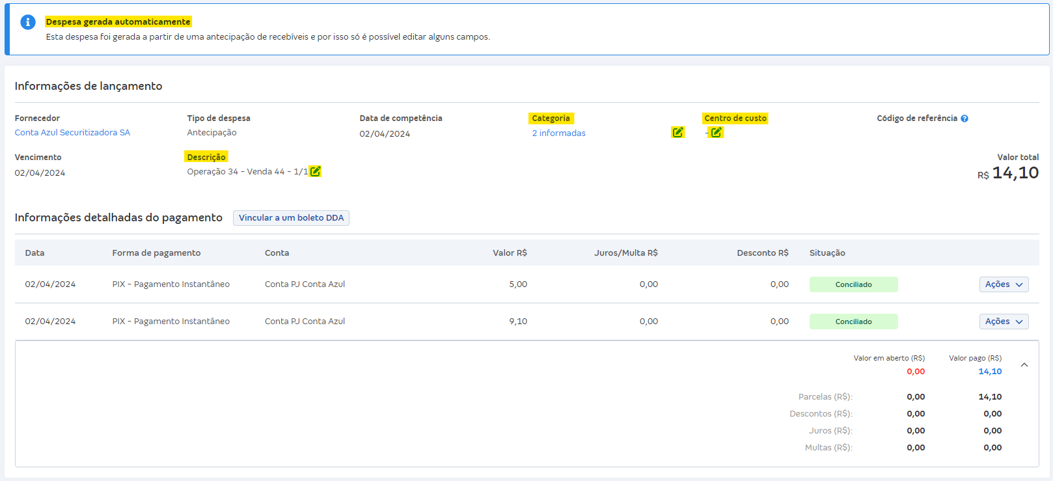Select the Conta PJ Conta Azul cell in first row
The height and width of the screenshot is (481, 1053).
(x=305, y=284)
